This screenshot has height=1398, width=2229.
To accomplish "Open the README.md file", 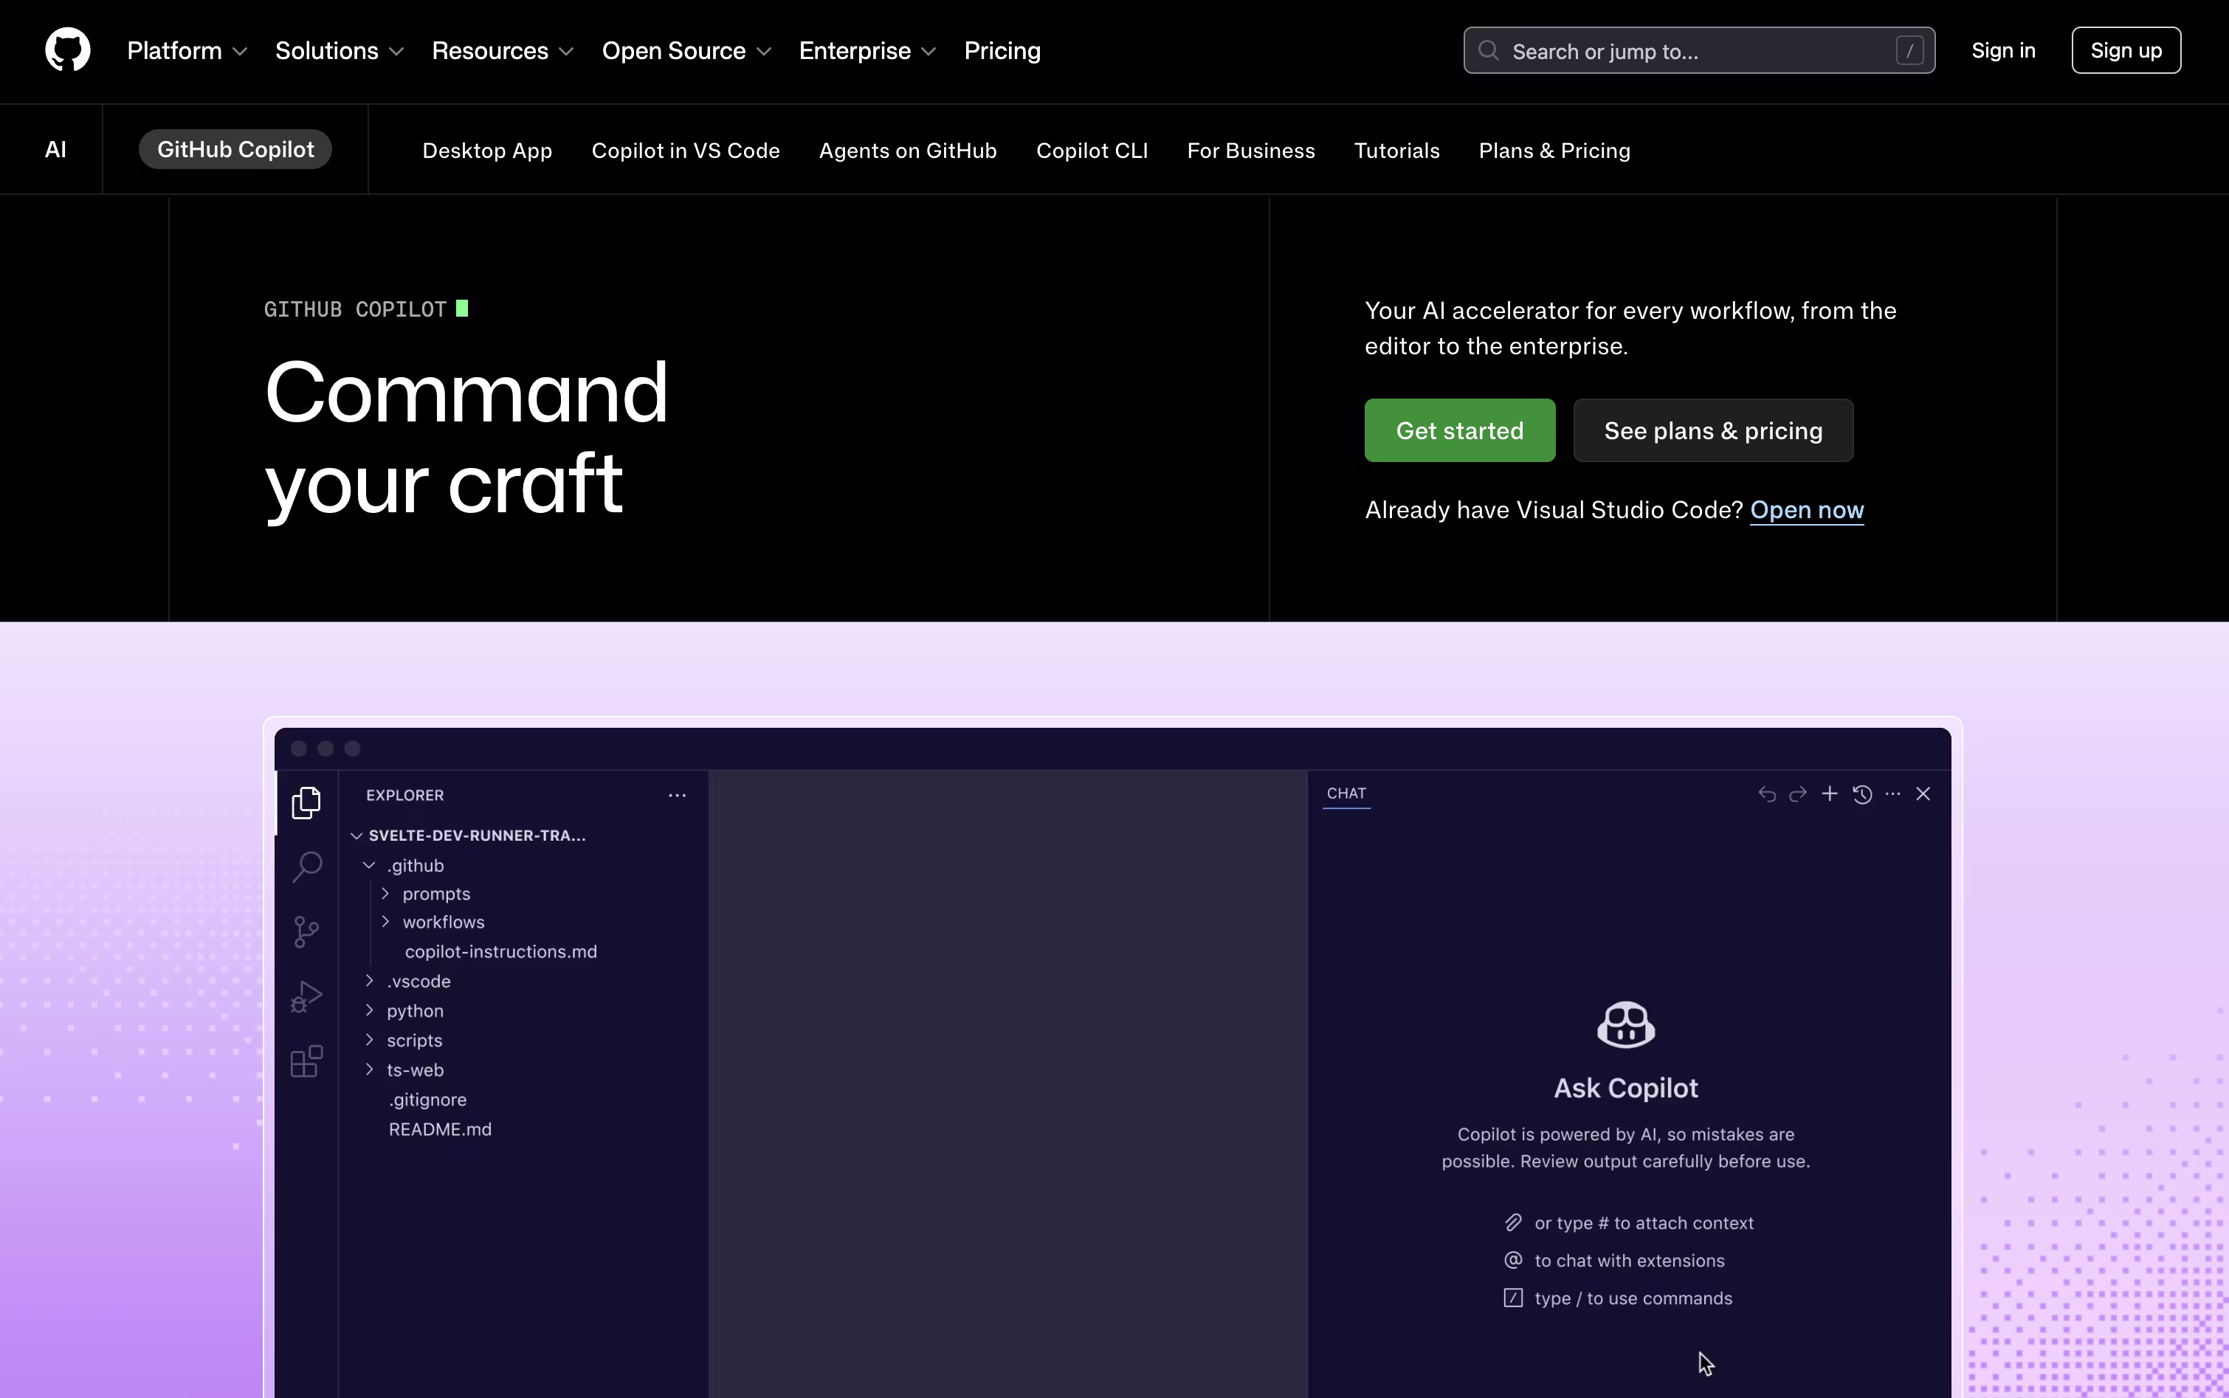I will pyautogui.click(x=440, y=1129).
